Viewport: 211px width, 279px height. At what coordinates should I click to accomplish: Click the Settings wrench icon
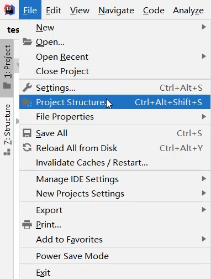[x=27, y=87]
